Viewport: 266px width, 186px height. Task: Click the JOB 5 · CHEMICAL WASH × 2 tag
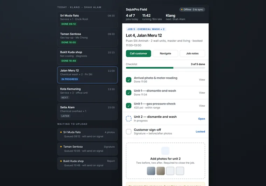pos(146,29)
